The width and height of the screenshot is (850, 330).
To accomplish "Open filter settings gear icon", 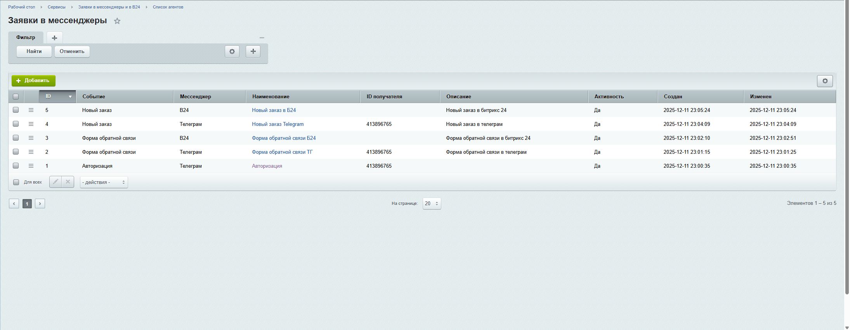I will click(232, 52).
